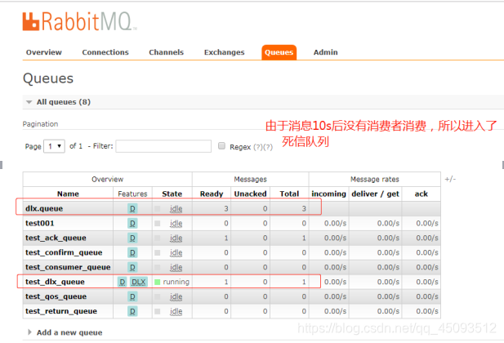
Task: Click the idle state of test001
Action: [176, 223]
